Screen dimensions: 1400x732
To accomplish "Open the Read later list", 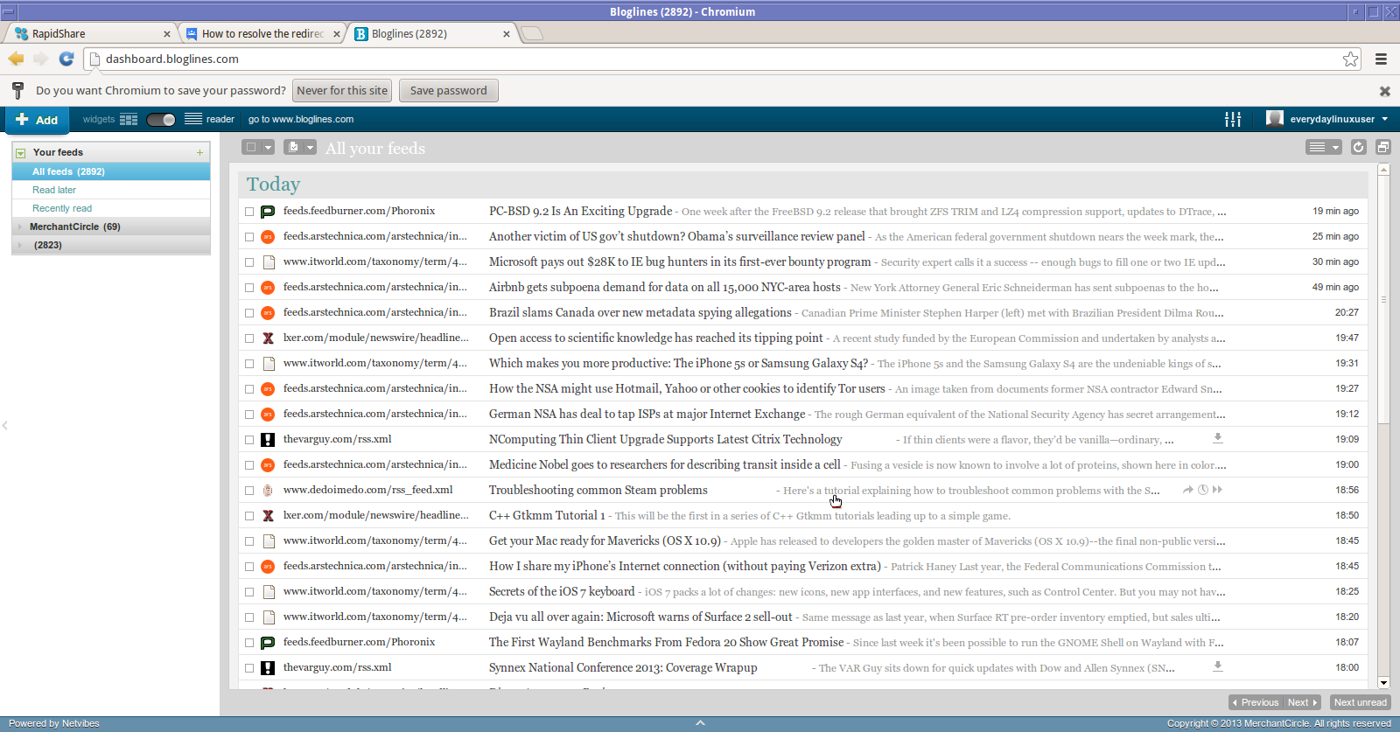I will click(54, 190).
